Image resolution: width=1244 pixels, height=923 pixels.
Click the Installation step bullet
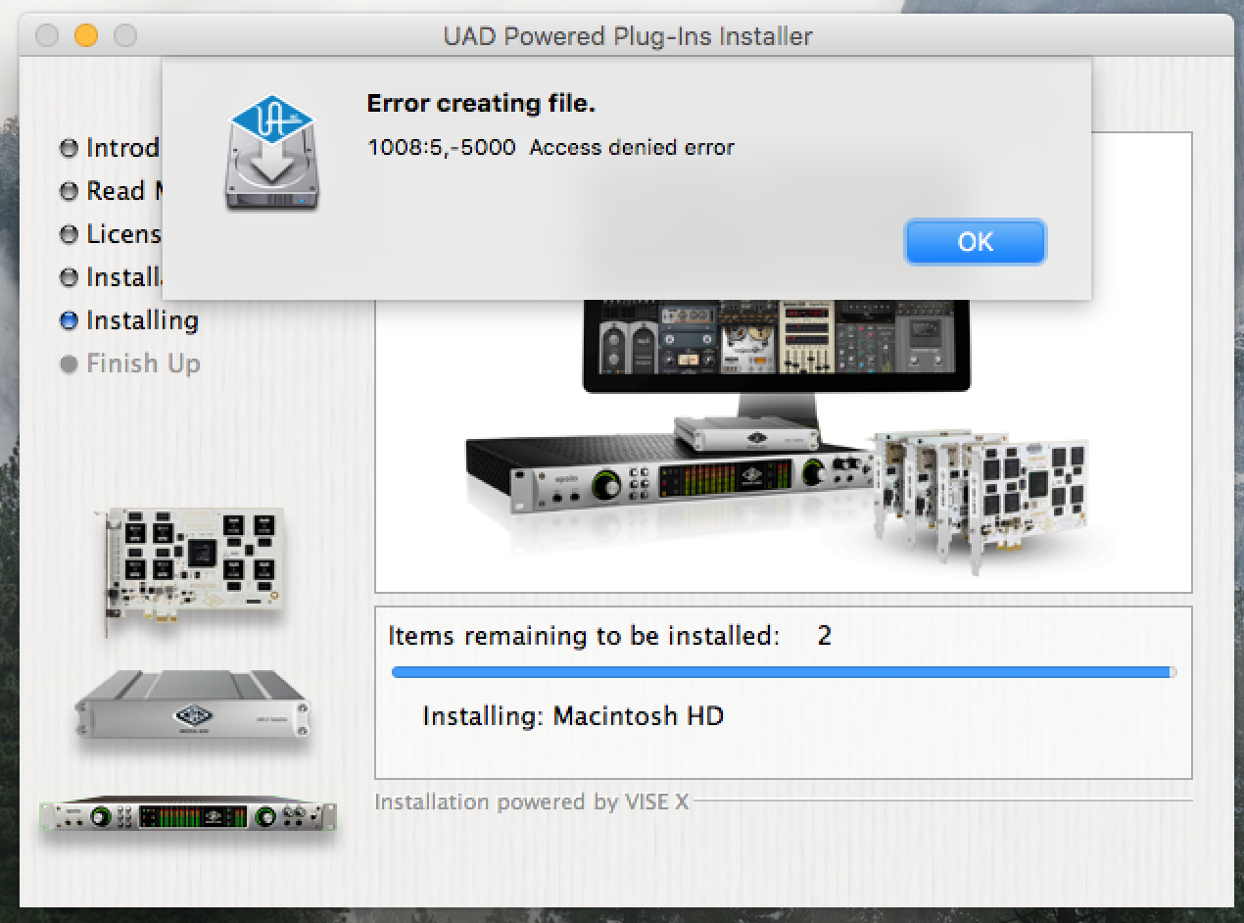[69, 277]
